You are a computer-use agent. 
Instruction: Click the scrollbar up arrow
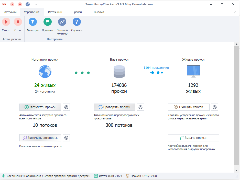coord(236,44)
